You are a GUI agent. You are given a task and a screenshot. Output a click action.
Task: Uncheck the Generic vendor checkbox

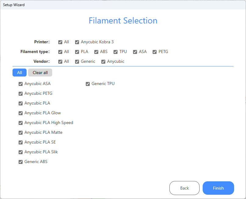(x=77, y=62)
